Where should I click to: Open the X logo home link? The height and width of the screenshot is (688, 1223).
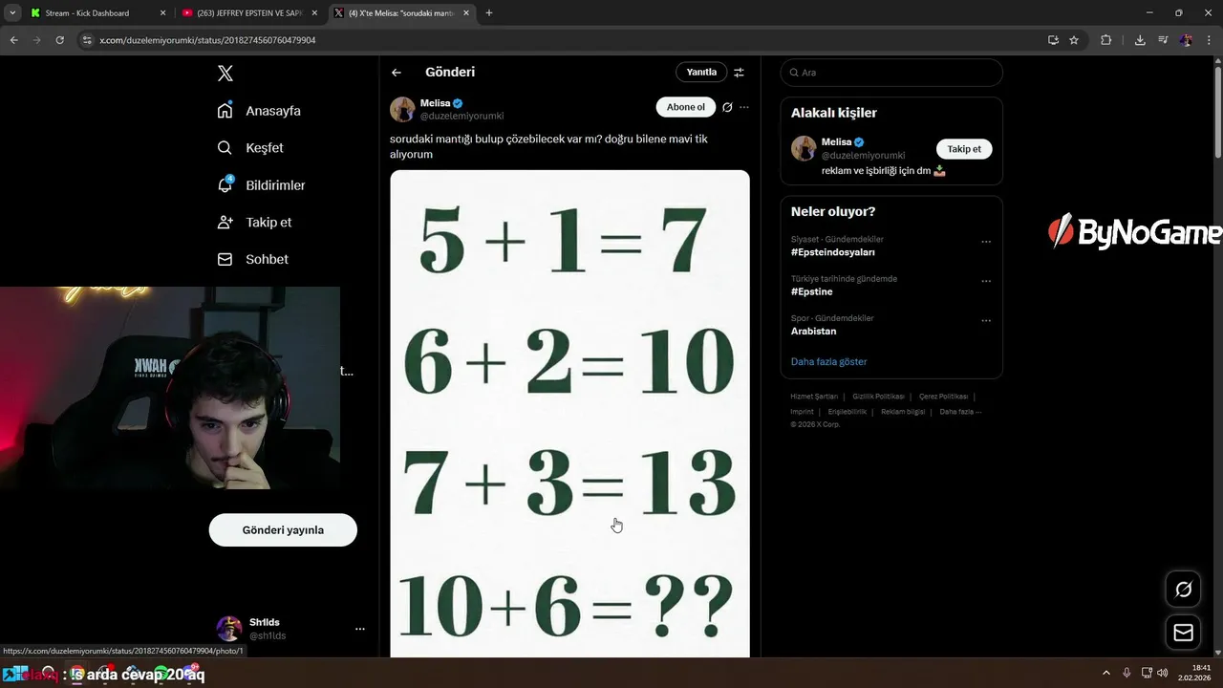(225, 74)
